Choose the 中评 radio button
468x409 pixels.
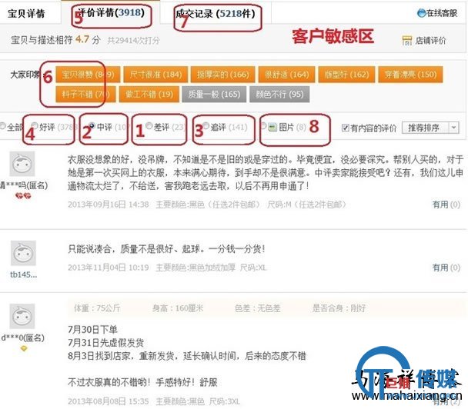pos(92,125)
